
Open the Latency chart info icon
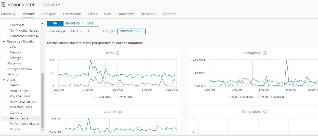(120, 112)
